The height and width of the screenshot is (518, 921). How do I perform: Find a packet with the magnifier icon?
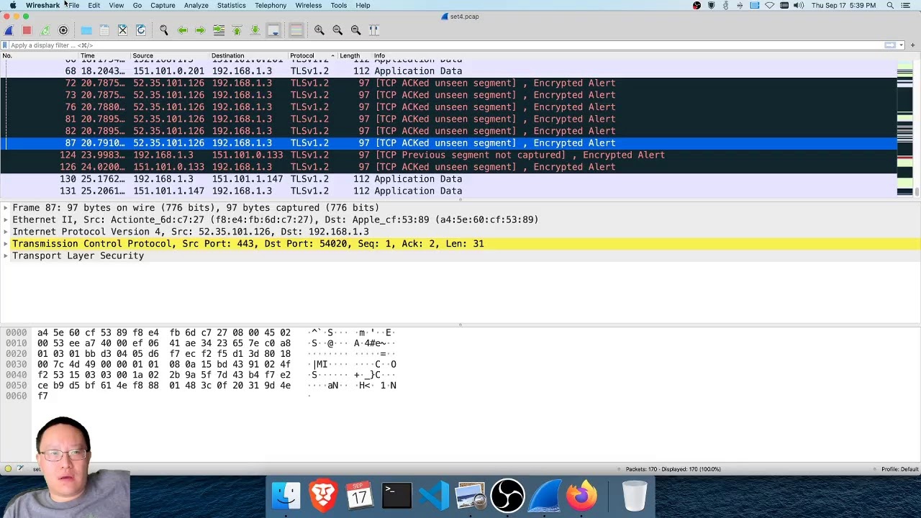[x=164, y=30]
